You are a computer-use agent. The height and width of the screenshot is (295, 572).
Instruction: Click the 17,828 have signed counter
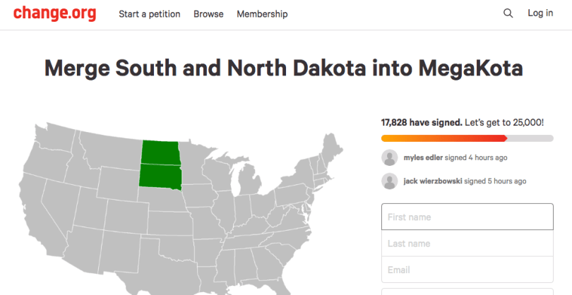pos(422,122)
